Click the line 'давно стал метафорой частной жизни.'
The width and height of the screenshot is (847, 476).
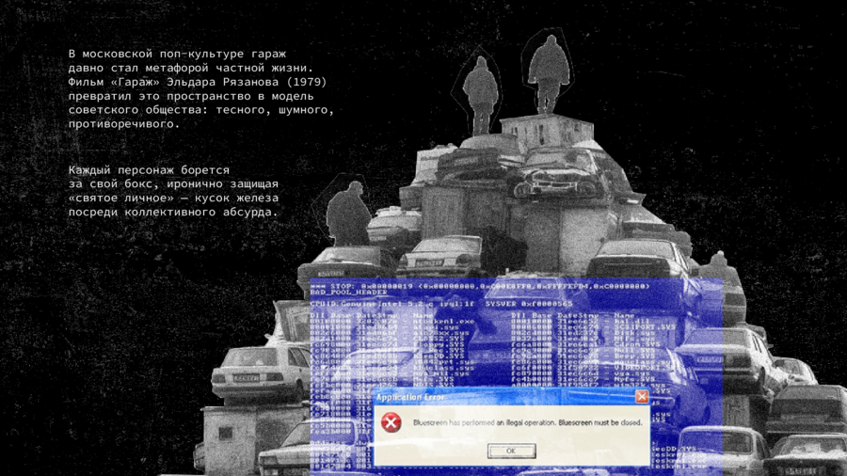click(x=191, y=68)
